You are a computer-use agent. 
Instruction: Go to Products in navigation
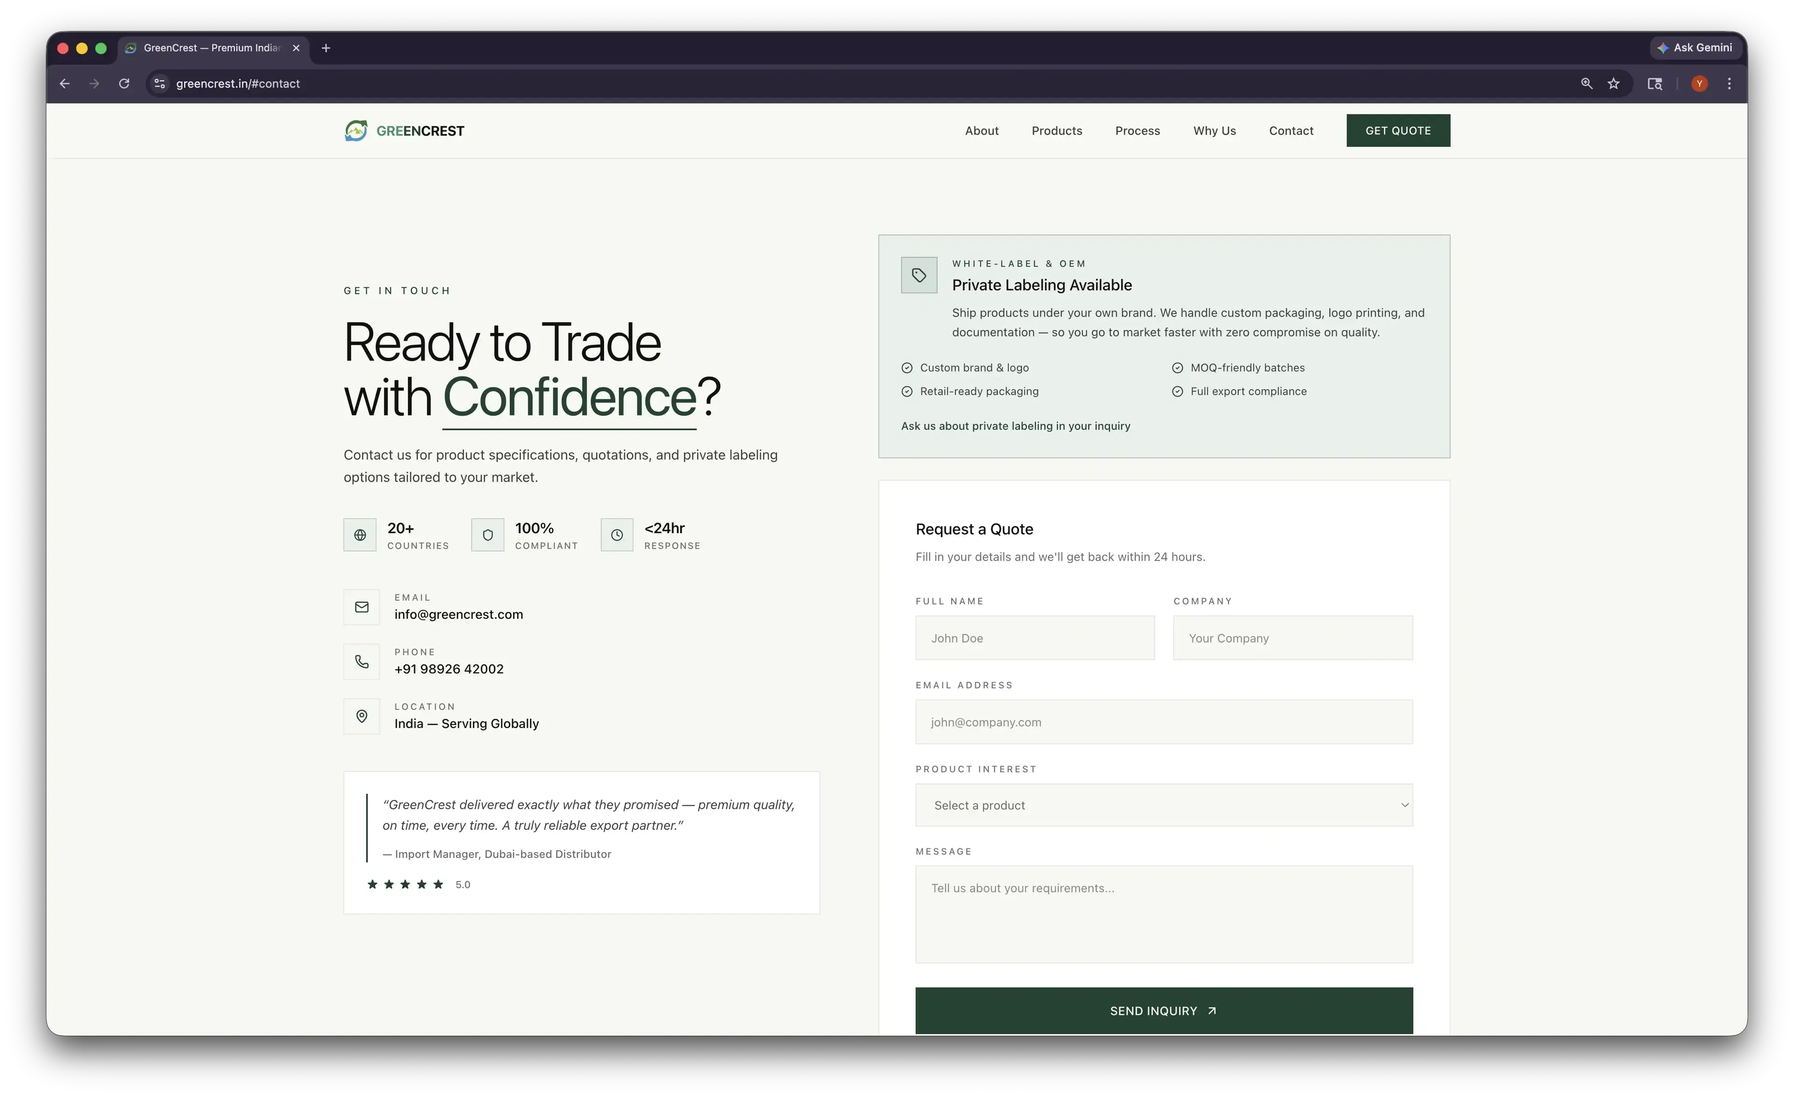pyautogui.click(x=1056, y=131)
